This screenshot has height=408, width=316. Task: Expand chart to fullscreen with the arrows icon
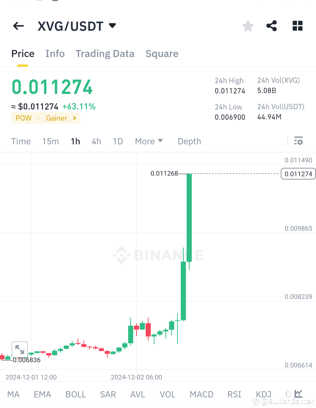pyautogui.click(x=20, y=349)
